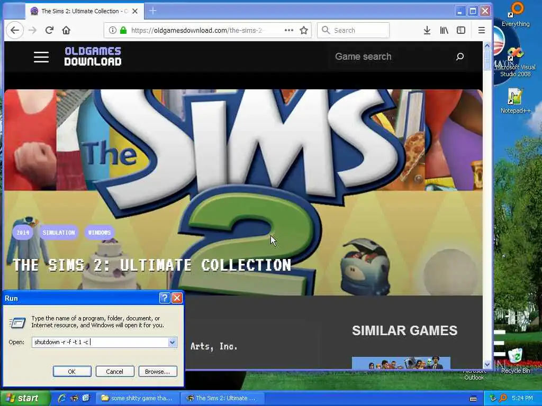Click the Firefox forward arrow button
The width and height of the screenshot is (542, 406).
point(32,30)
